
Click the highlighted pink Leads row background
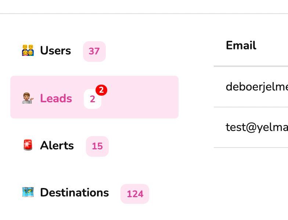click(x=143, y=97)
